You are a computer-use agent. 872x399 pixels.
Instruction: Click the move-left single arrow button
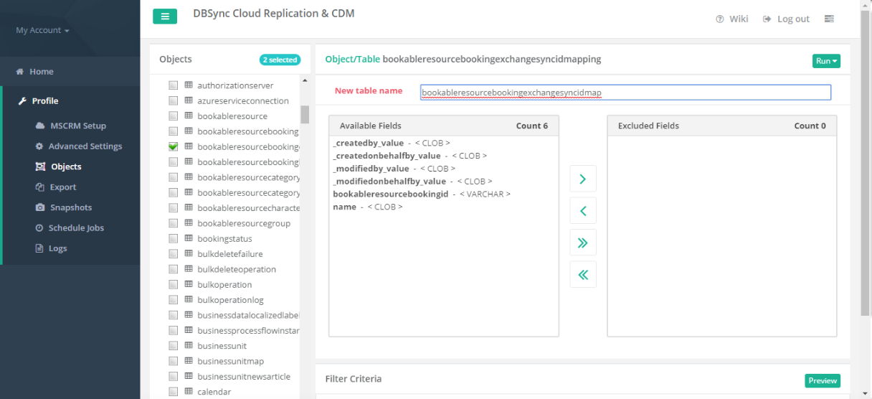point(582,211)
